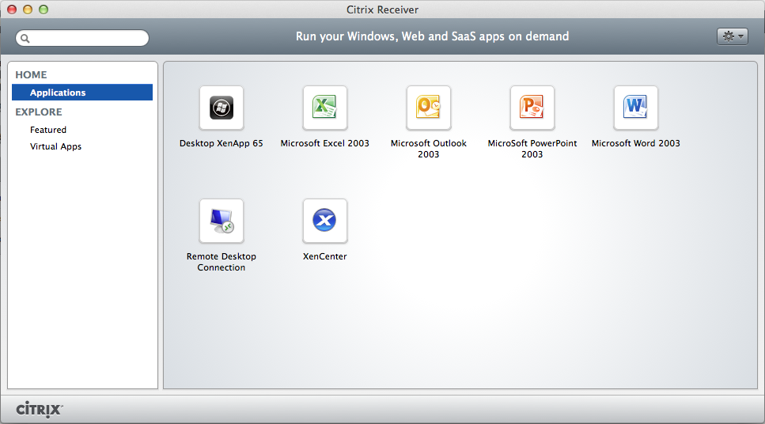Launch the Desktop XenApp 65 icon
The image size is (765, 424).
click(222, 108)
